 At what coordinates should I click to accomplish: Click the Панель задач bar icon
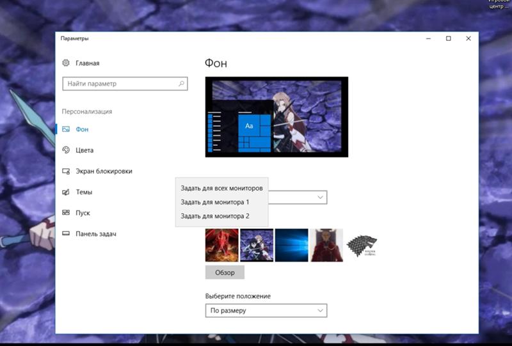coord(66,233)
